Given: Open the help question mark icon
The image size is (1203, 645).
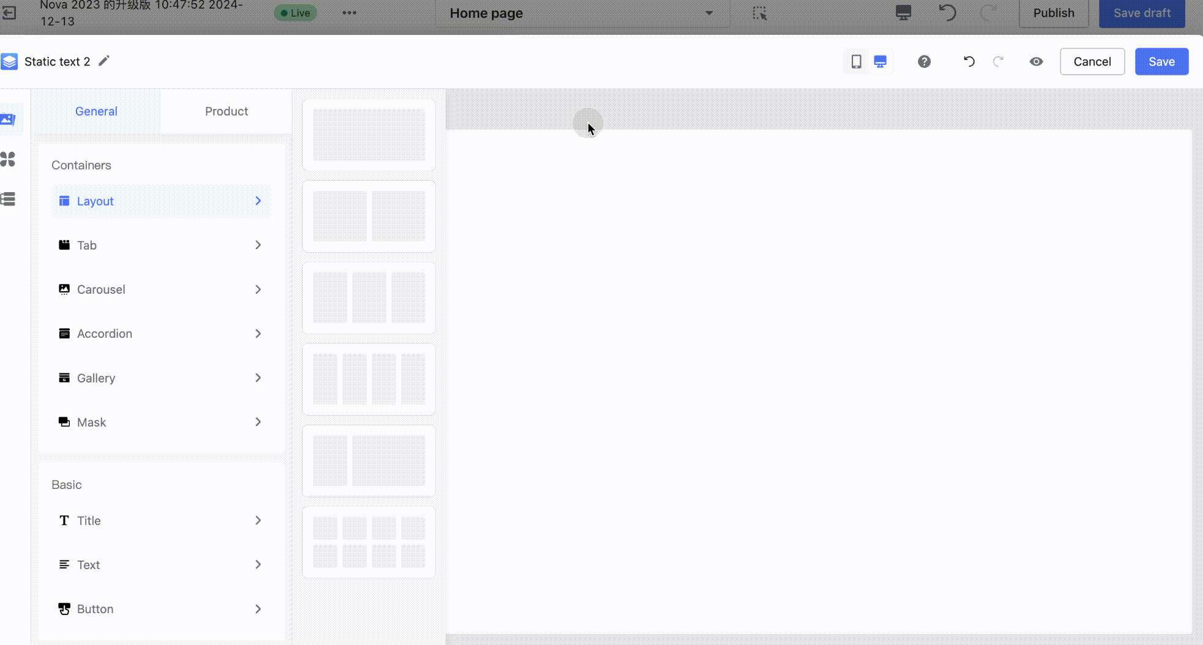Looking at the screenshot, I should pyautogui.click(x=924, y=62).
